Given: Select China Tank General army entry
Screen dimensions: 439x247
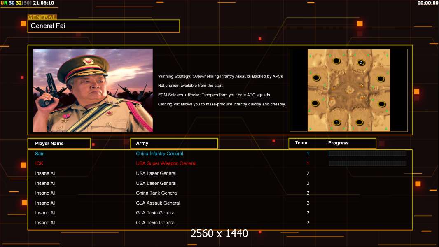Looking at the screenshot, I should (x=157, y=193).
